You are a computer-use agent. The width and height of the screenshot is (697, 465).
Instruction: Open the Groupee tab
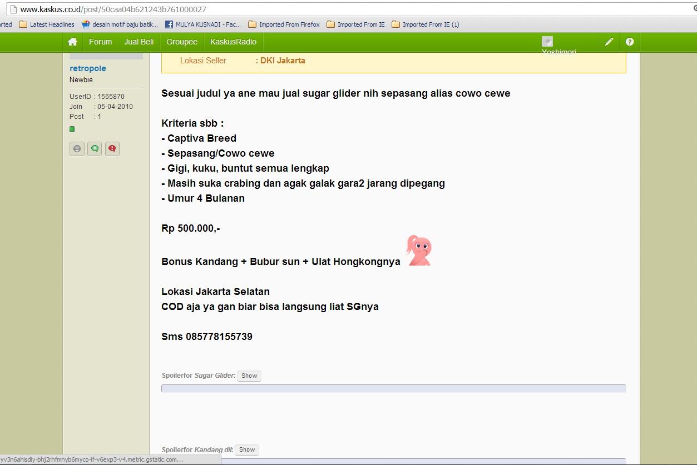point(182,42)
